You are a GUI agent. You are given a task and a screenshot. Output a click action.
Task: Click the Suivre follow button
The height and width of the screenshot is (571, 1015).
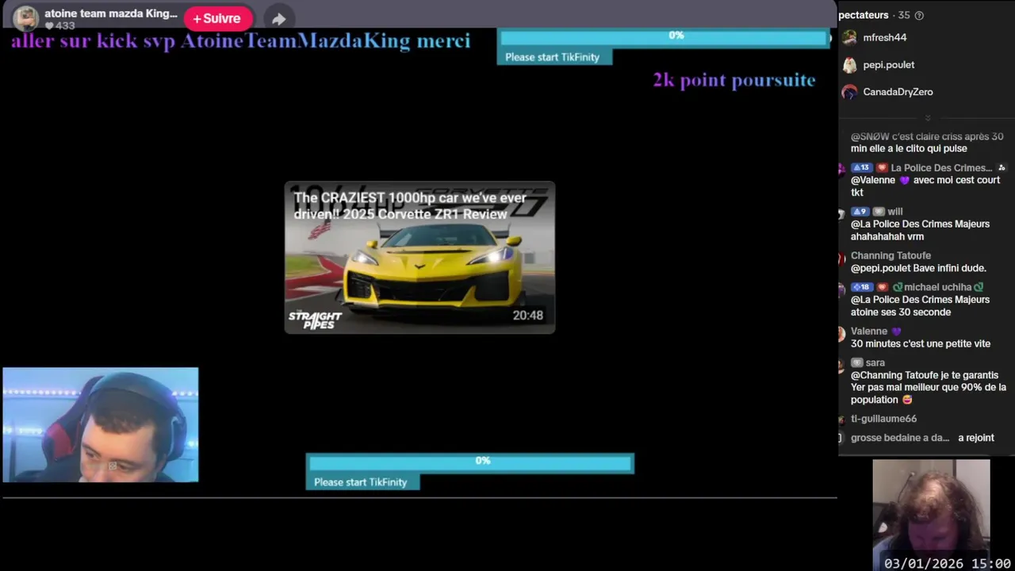point(216,18)
